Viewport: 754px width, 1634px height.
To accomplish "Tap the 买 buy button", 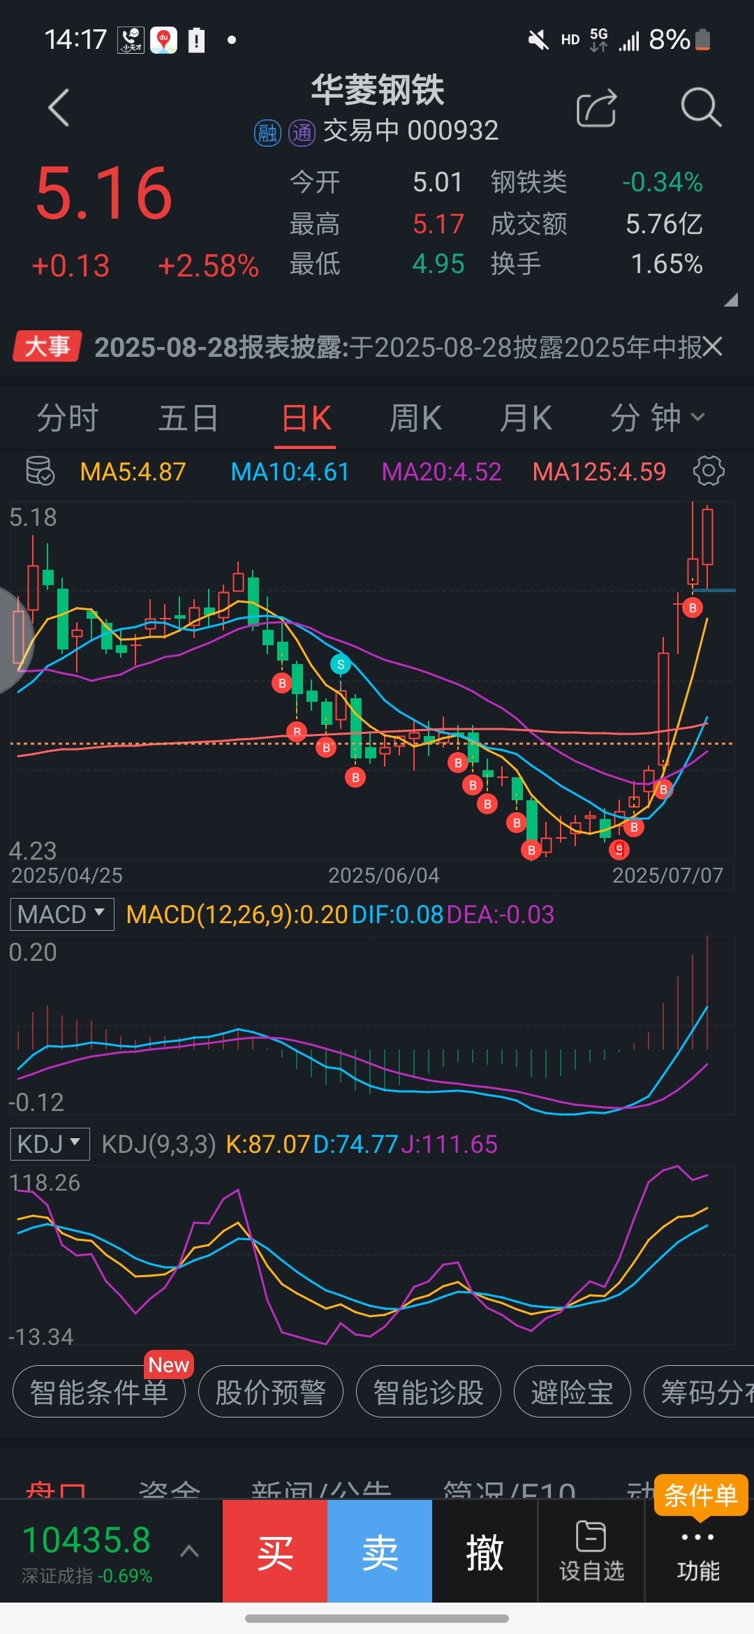I will click(x=275, y=1551).
